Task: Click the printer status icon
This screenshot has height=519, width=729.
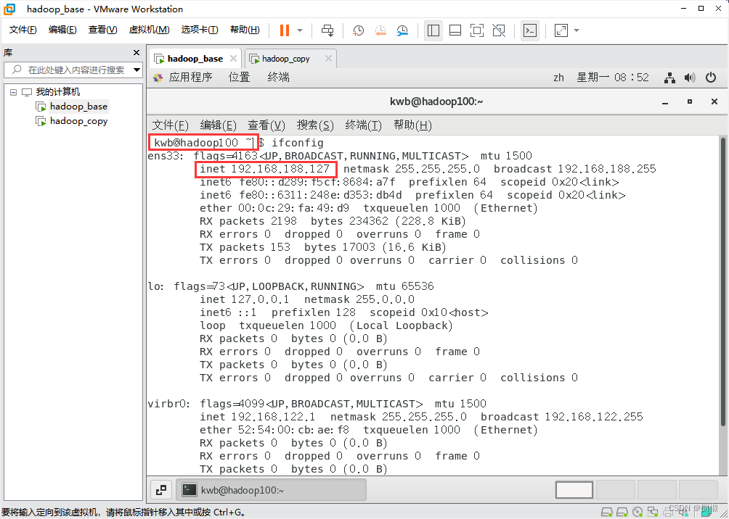Action: (669, 512)
